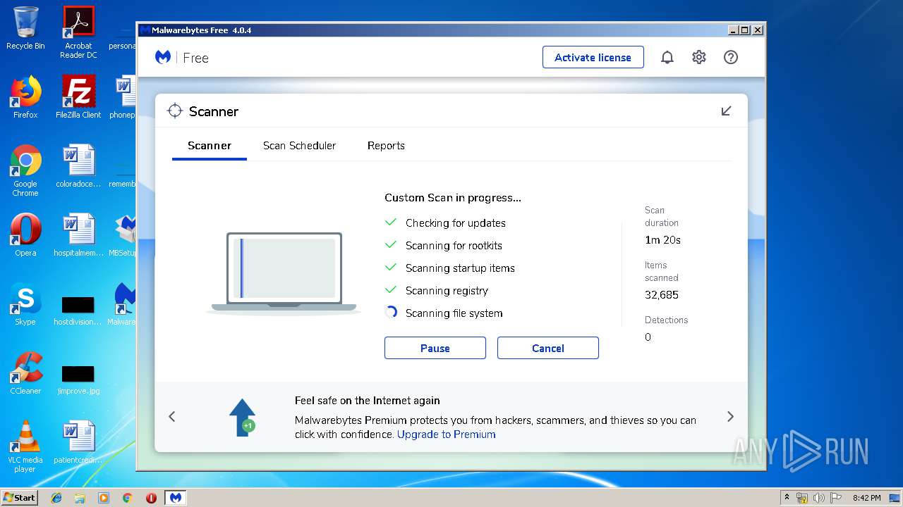Launch Acrobat Reader DC from desktop
This screenshot has width=903, height=507.
[78, 32]
